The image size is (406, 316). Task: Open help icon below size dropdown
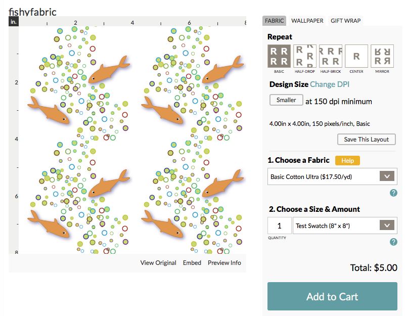393,242
